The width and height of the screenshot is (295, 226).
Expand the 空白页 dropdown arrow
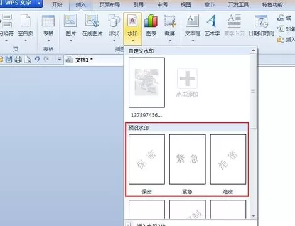pyautogui.click(x=26, y=41)
